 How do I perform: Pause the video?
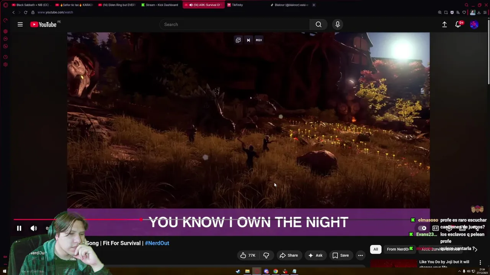19,228
